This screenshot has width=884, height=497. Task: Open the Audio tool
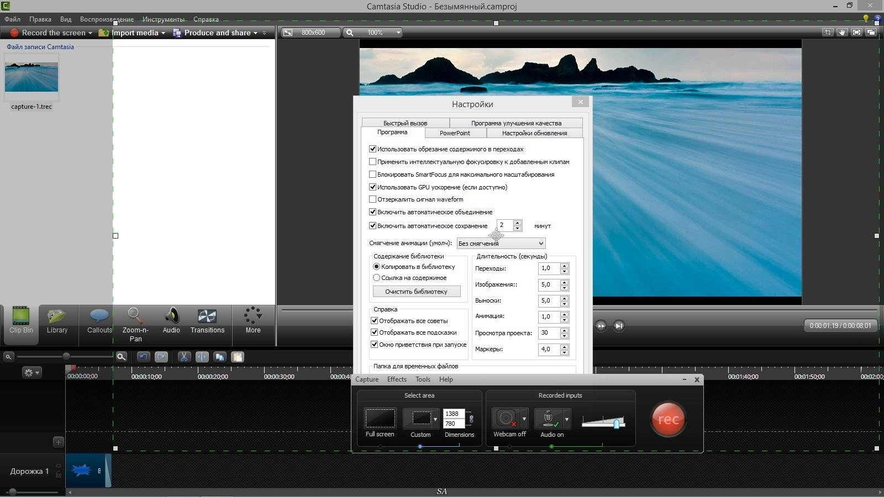point(171,320)
